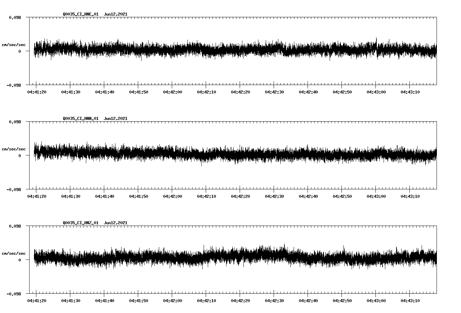Click the cm/sec/sec unit label of HNE plot

pyautogui.click(x=14, y=45)
